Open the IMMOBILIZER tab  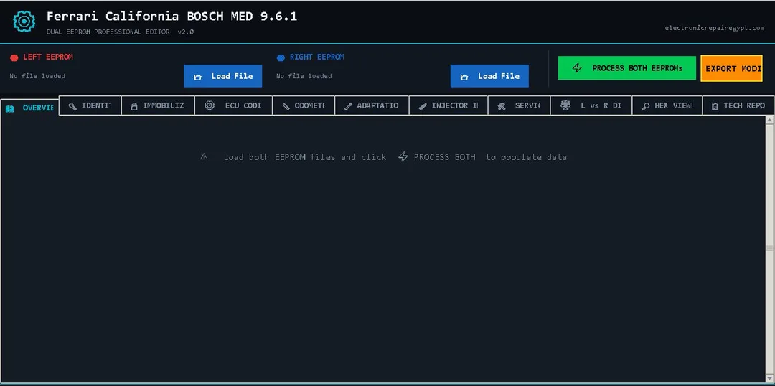click(158, 105)
